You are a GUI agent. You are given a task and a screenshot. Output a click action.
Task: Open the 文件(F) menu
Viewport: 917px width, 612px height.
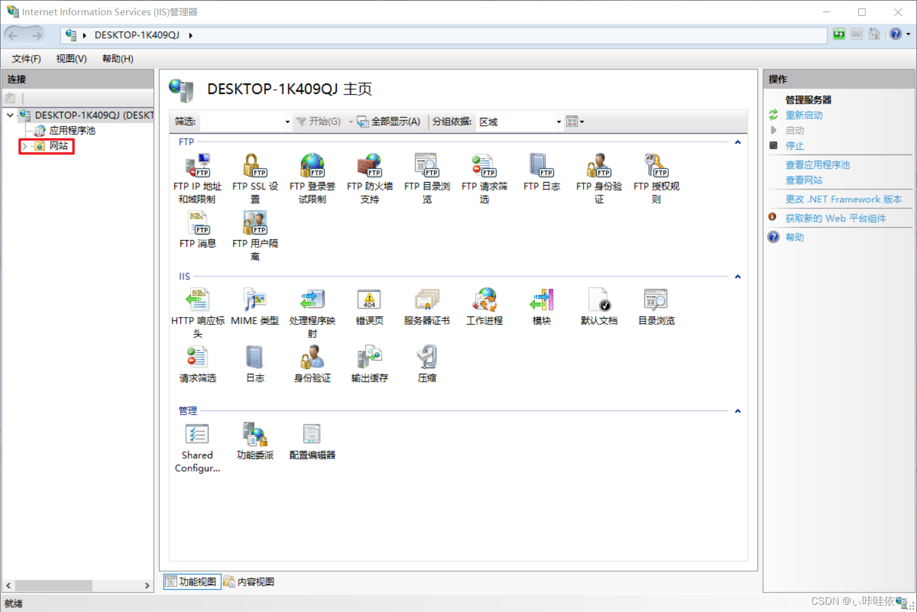pyautogui.click(x=26, y=59)
